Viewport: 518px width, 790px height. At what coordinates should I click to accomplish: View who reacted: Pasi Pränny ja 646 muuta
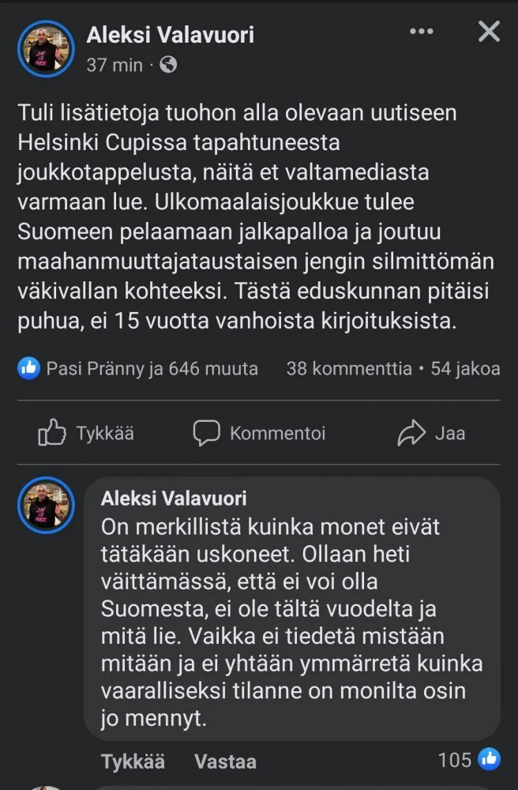click(x=152, y=368)
